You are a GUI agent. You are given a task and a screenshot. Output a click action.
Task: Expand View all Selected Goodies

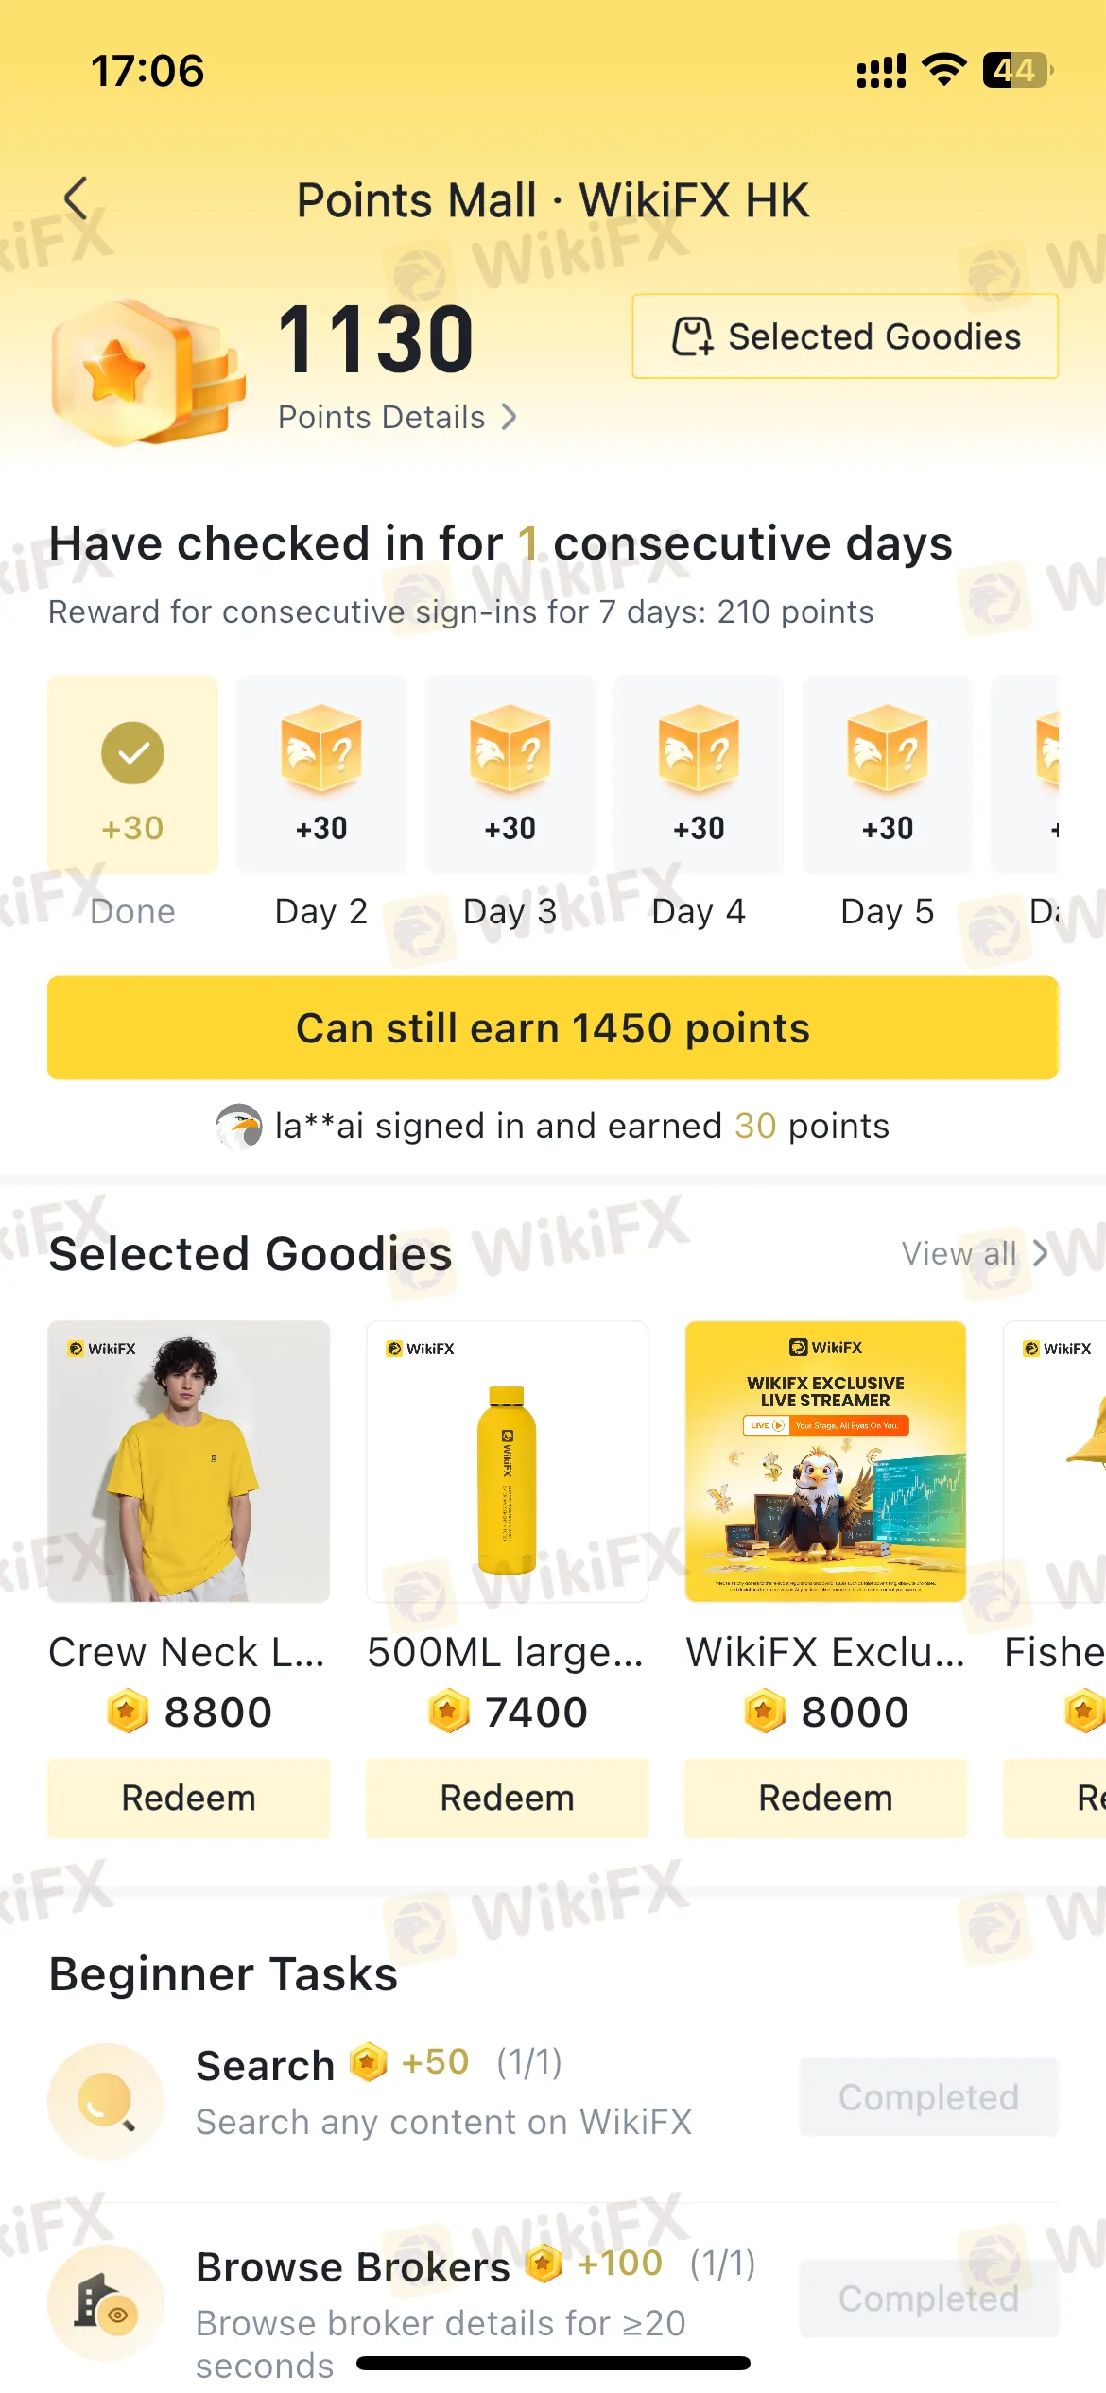pos(974,1253)
